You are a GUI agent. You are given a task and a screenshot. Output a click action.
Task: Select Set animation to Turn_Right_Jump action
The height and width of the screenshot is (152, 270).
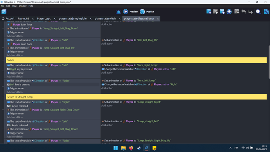coord(129,65)
